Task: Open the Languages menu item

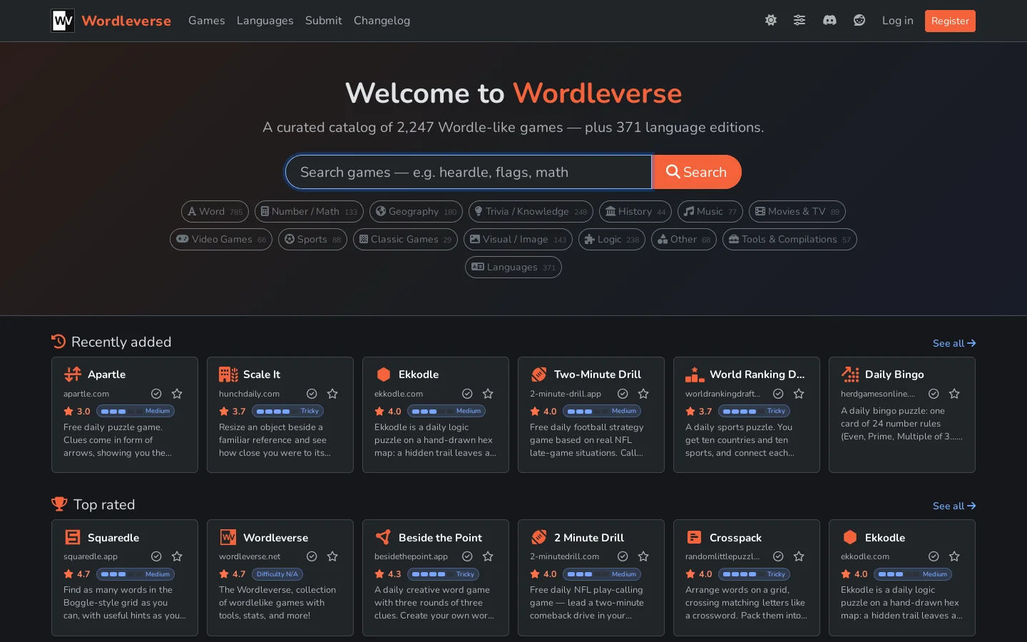Action: pyautogui.click(x=265, y=21)
